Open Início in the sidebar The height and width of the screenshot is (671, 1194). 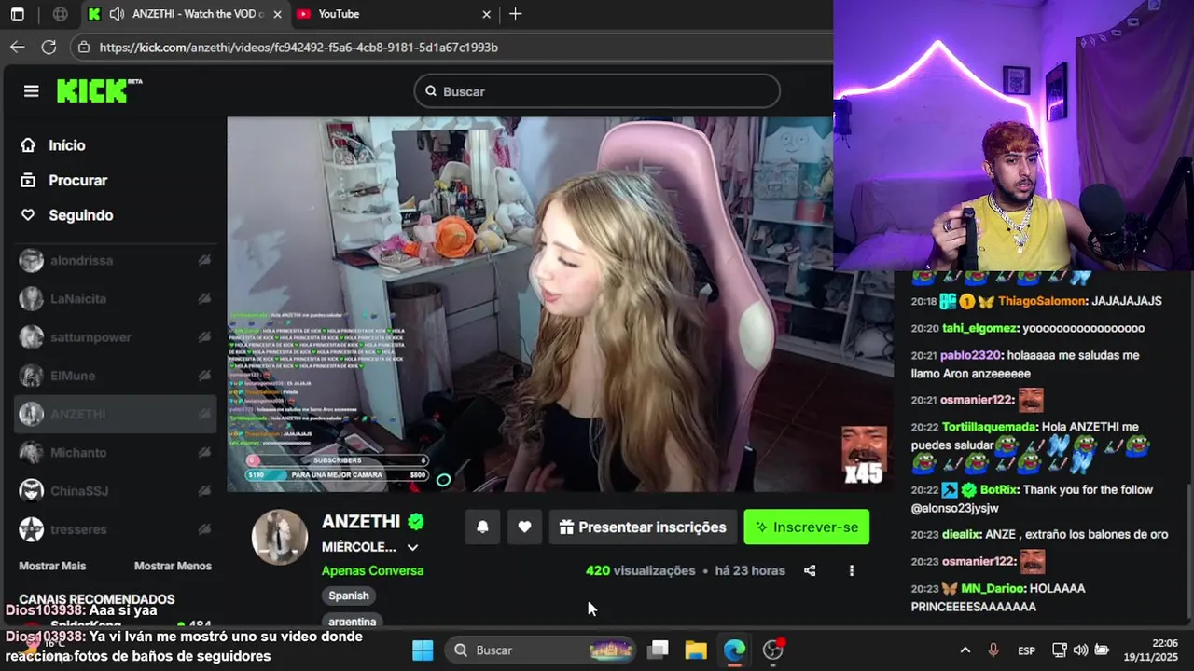pyautogui.click(x=66, y=145)
